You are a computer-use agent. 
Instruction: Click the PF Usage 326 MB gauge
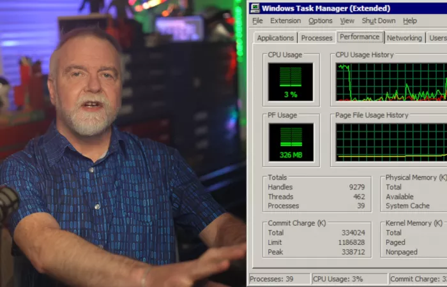pos(291,142)
